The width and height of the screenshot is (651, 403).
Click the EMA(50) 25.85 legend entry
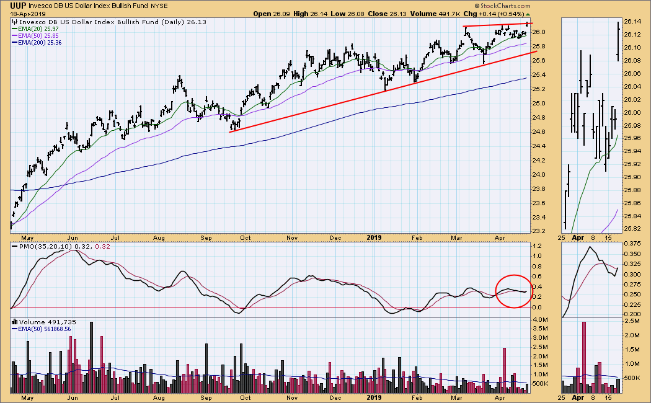35,36
